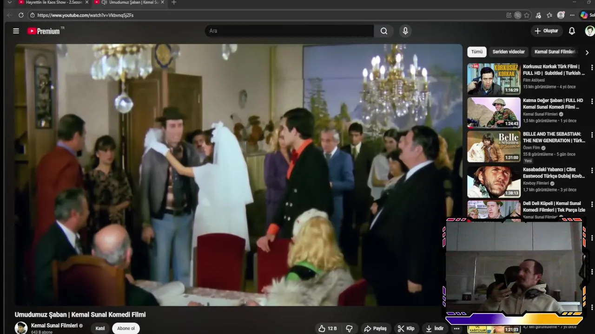The height and width of the screenshot is (334, 595).
Task: Open more actions three-dot button under video
Action: pos(456,328)
